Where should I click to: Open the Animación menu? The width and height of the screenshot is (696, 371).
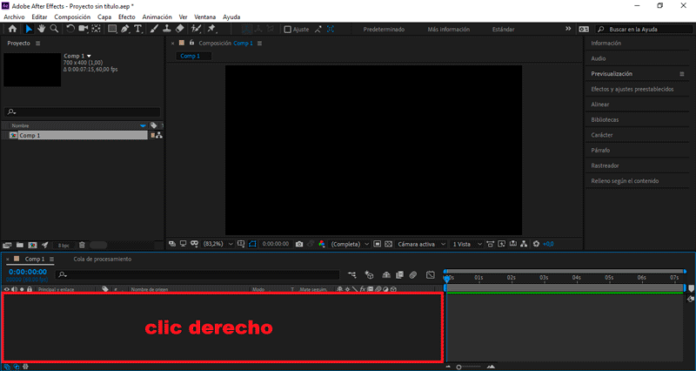pos(157,17)
